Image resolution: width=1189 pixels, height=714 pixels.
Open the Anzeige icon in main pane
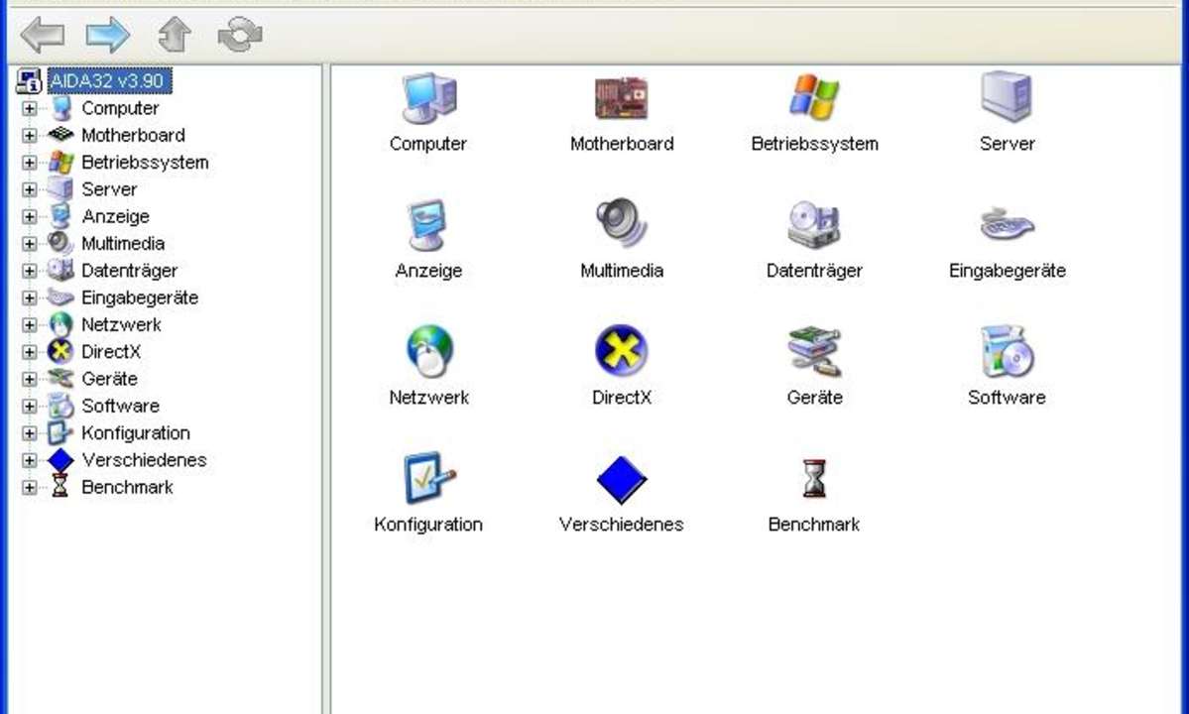click(428, 225)
